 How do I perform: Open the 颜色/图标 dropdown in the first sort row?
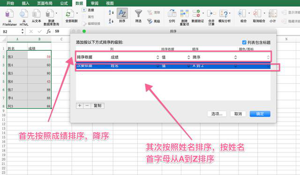coord(254,57)
